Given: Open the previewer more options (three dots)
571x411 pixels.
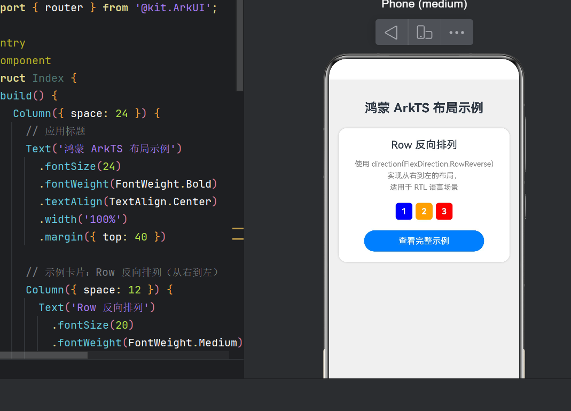Looking at the screenshot, I should (x=457, y=33).
